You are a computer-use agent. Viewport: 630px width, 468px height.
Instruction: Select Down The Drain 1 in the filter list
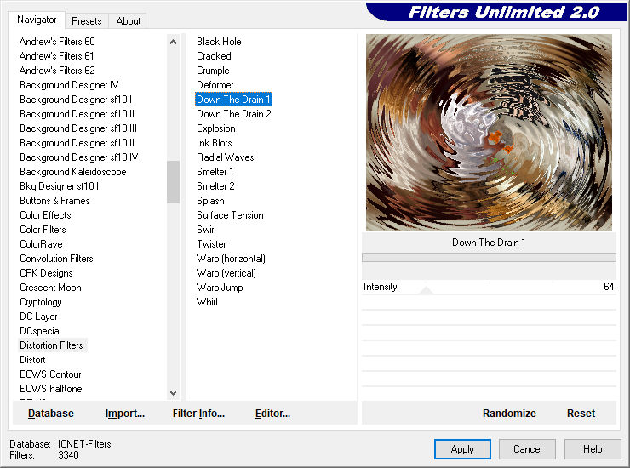coord(233,100)
